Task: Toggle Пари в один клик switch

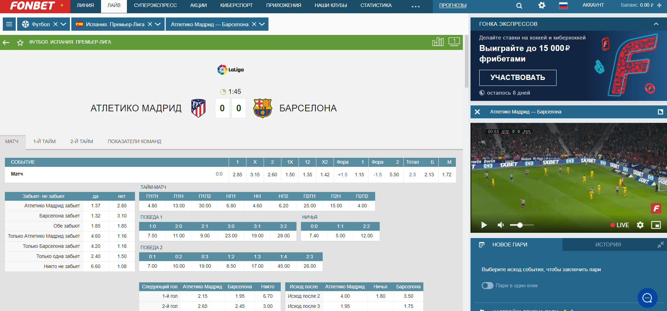Action: click(x=487, y=286)
